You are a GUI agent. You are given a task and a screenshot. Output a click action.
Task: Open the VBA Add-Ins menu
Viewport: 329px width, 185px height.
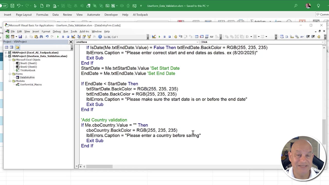(84, 31)
